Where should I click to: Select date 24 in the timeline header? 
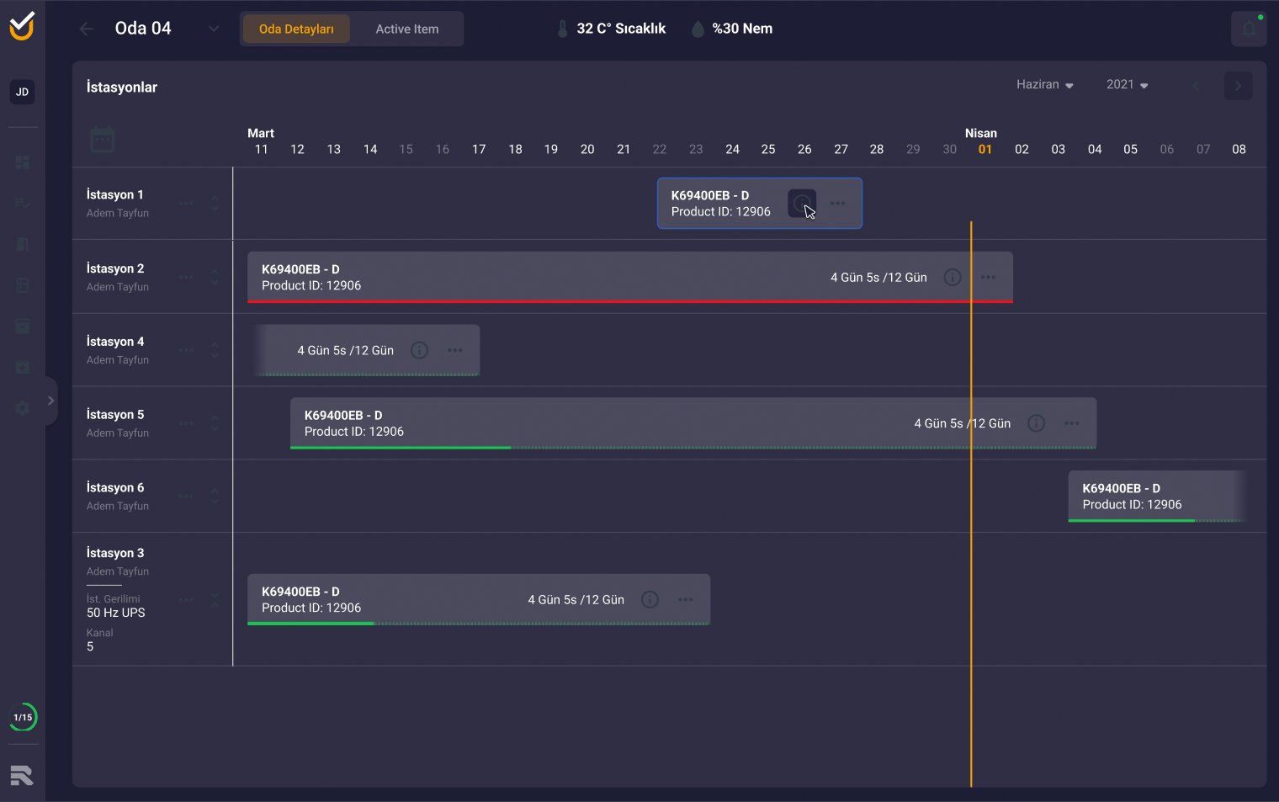click(733, 150)
